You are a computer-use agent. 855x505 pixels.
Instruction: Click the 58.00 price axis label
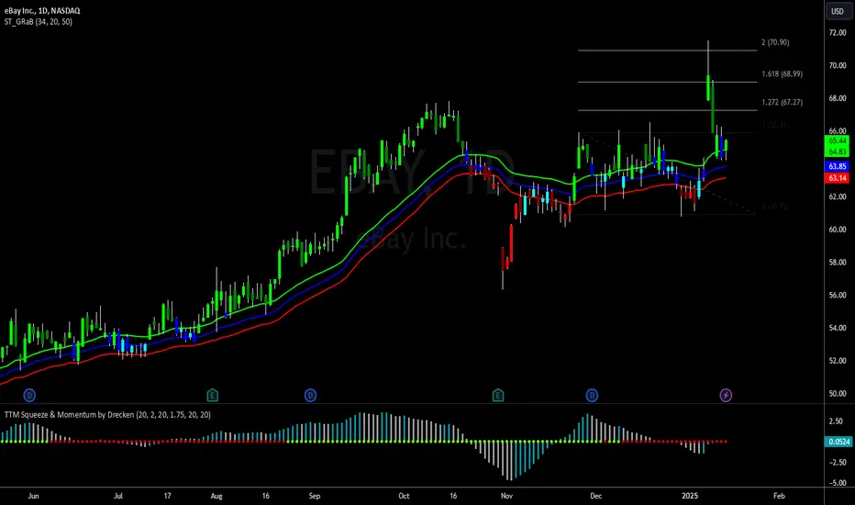tap(838, 262)
